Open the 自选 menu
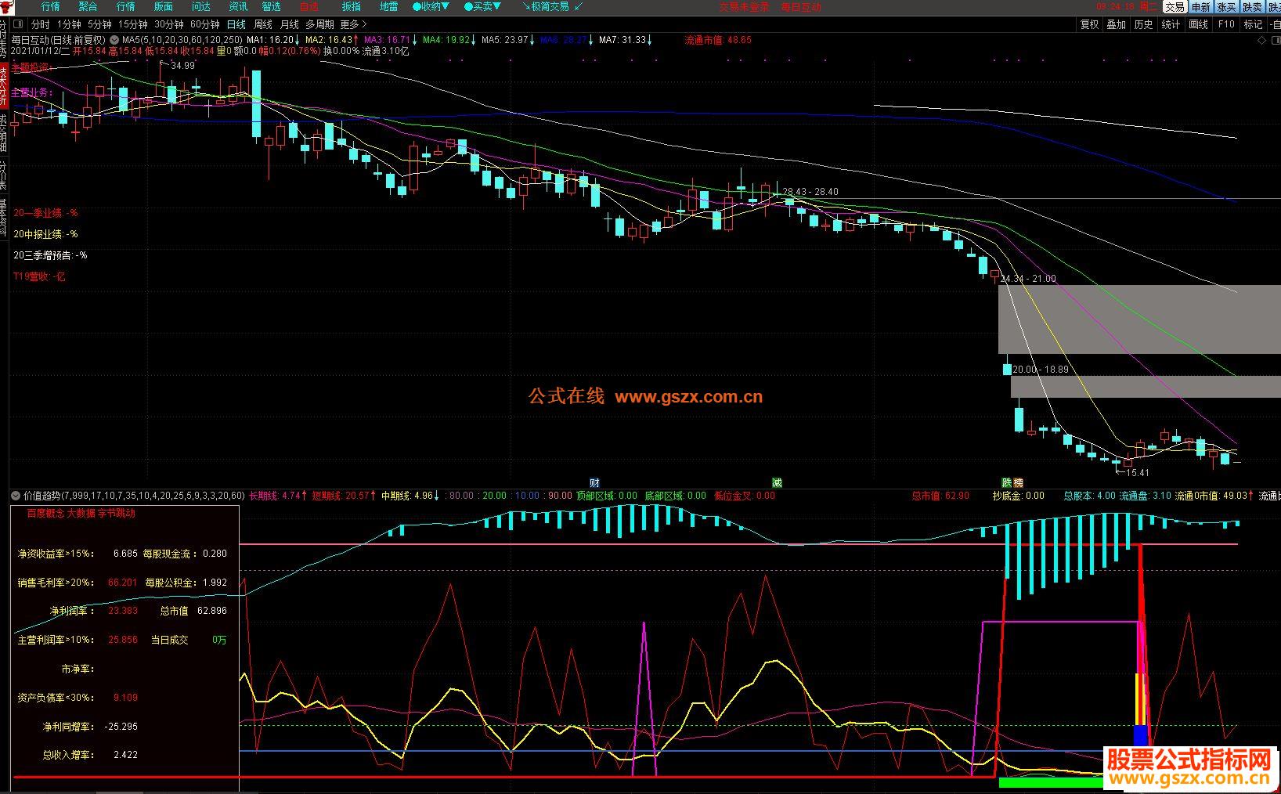Image resolution: width=1281 pixels, height=794 pixels. pyautogui.click(x=309, y=6)
